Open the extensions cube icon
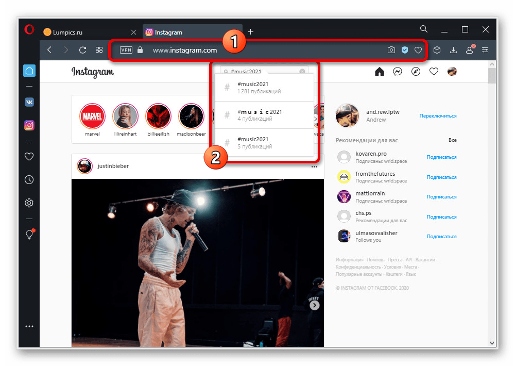The image size is (515, 366). (x=437, y=50)
